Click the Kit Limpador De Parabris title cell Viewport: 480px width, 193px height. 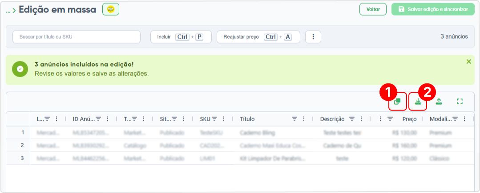click(x=273, y=158)
